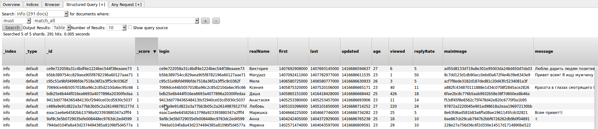Click message starting Привет всем! Я ищу мужчину
598x129 pixels.
(x=564, y=75)
